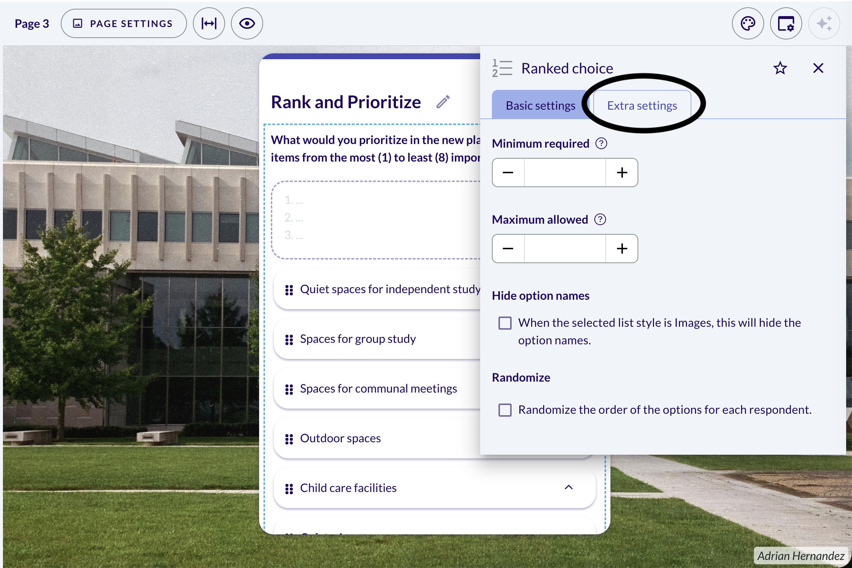This screenshot has height=568, width=852.
Task: Click the Page 3 label
Action: tap(32, 23)
